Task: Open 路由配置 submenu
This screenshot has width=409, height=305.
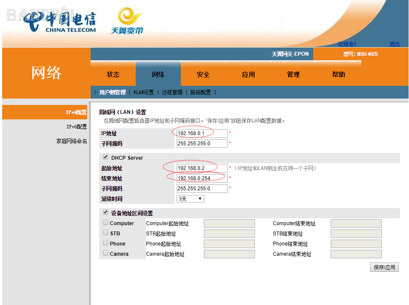Action: click(200, 92)
